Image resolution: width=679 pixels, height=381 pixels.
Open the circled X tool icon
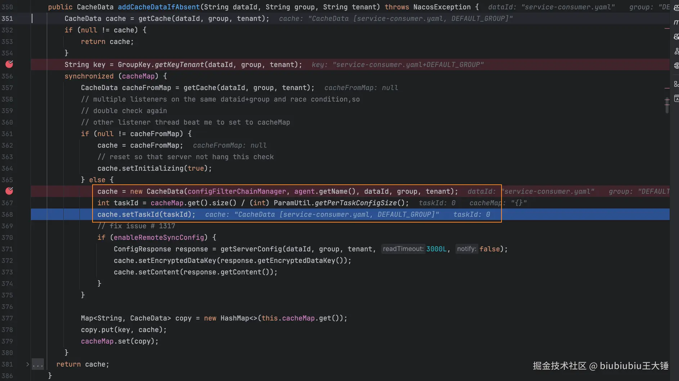coord(676,66)
